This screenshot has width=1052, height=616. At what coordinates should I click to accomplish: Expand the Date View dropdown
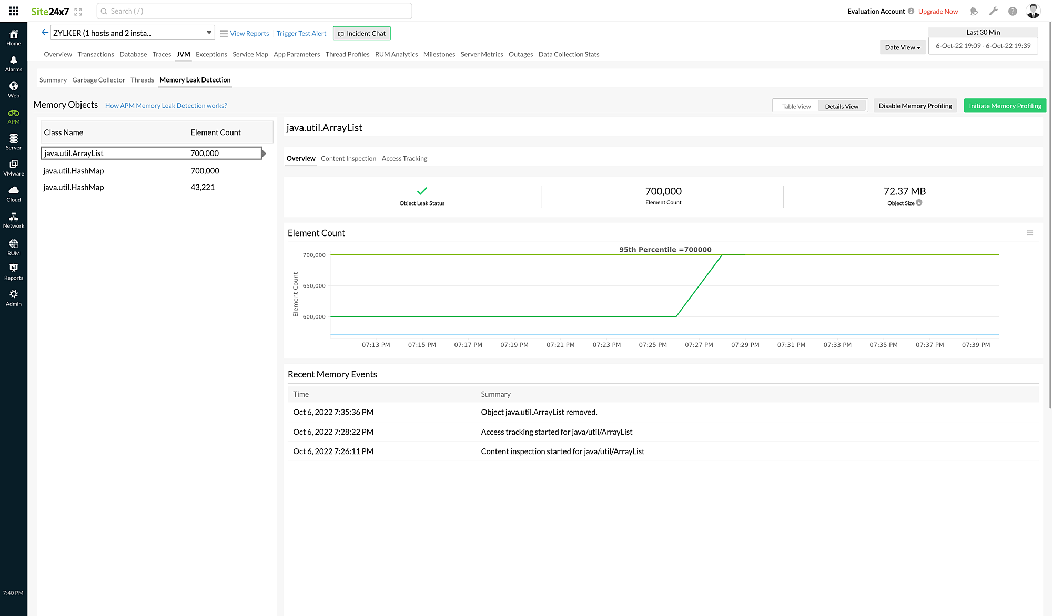coord(903,47)
